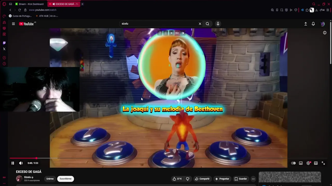Mute the tab via its speaker icon

(x=54, y=4)
